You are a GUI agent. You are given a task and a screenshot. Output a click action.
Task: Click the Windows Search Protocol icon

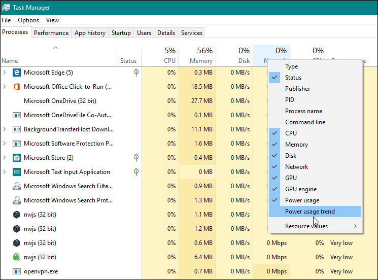click(17, 200)
